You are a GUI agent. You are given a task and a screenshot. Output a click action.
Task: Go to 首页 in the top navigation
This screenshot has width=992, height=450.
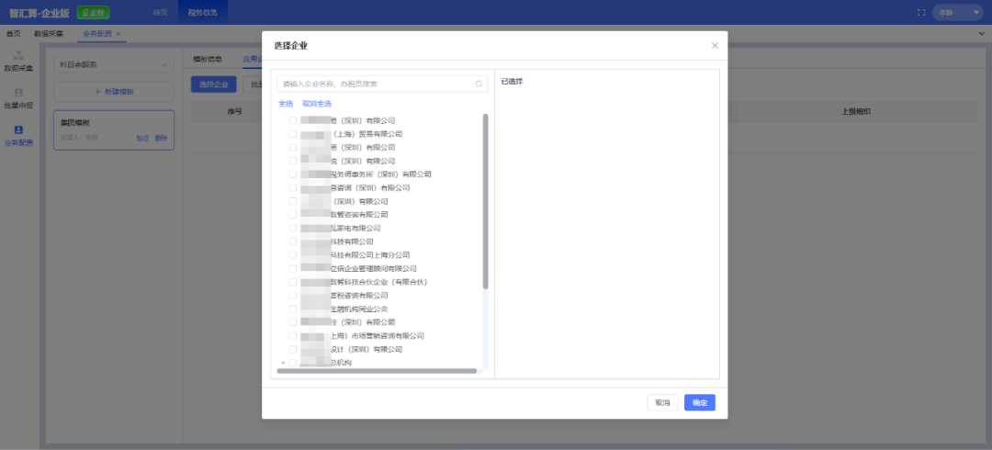coord(161,12)
